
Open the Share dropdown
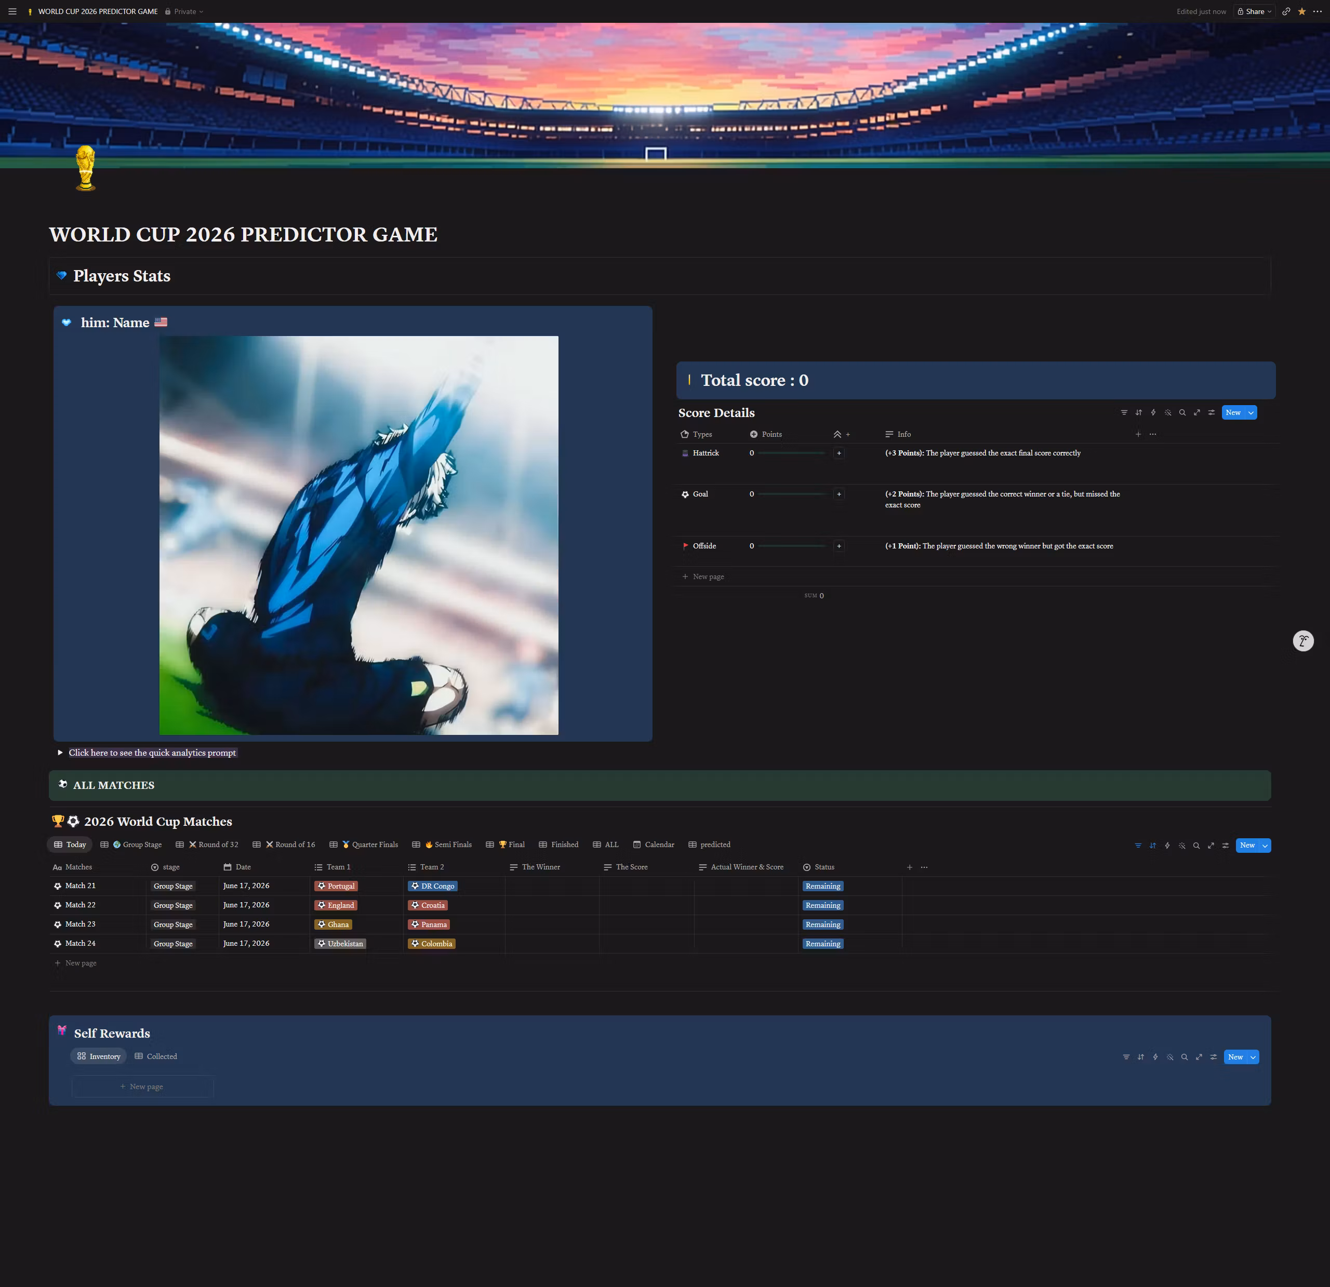pyautogui.click(x=1255, y=11)
